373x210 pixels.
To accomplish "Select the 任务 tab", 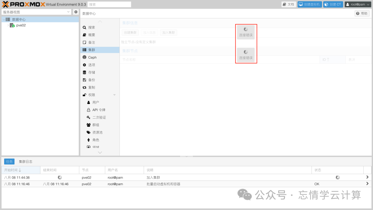I will (9, 161).
